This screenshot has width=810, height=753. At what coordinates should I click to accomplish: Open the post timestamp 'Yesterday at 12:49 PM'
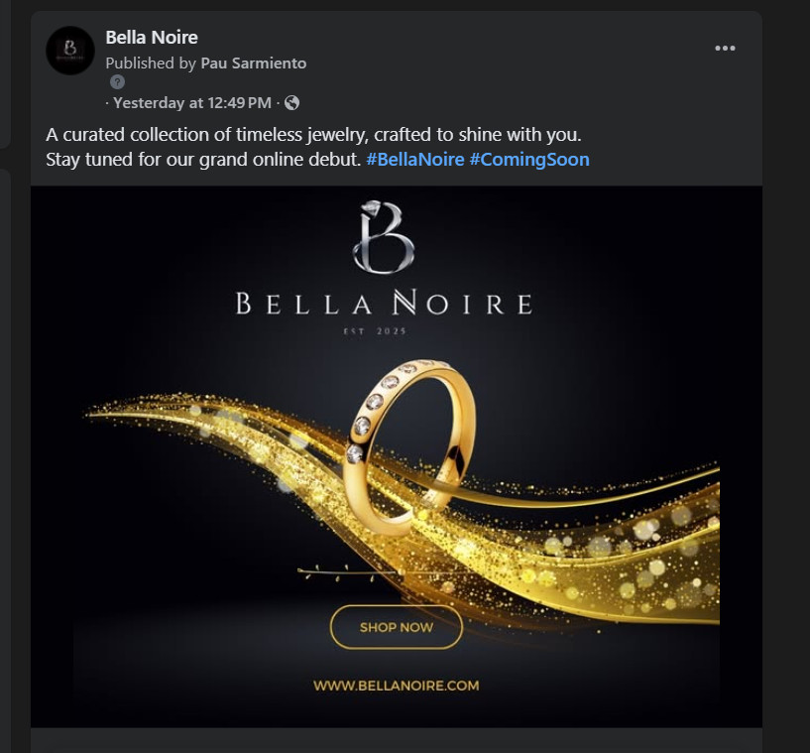[x=191, y=103]
